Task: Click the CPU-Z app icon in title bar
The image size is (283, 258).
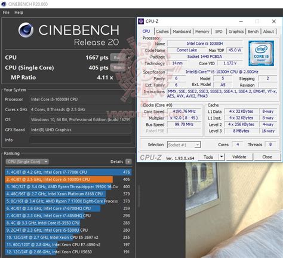Action: [x=141, y=21]
